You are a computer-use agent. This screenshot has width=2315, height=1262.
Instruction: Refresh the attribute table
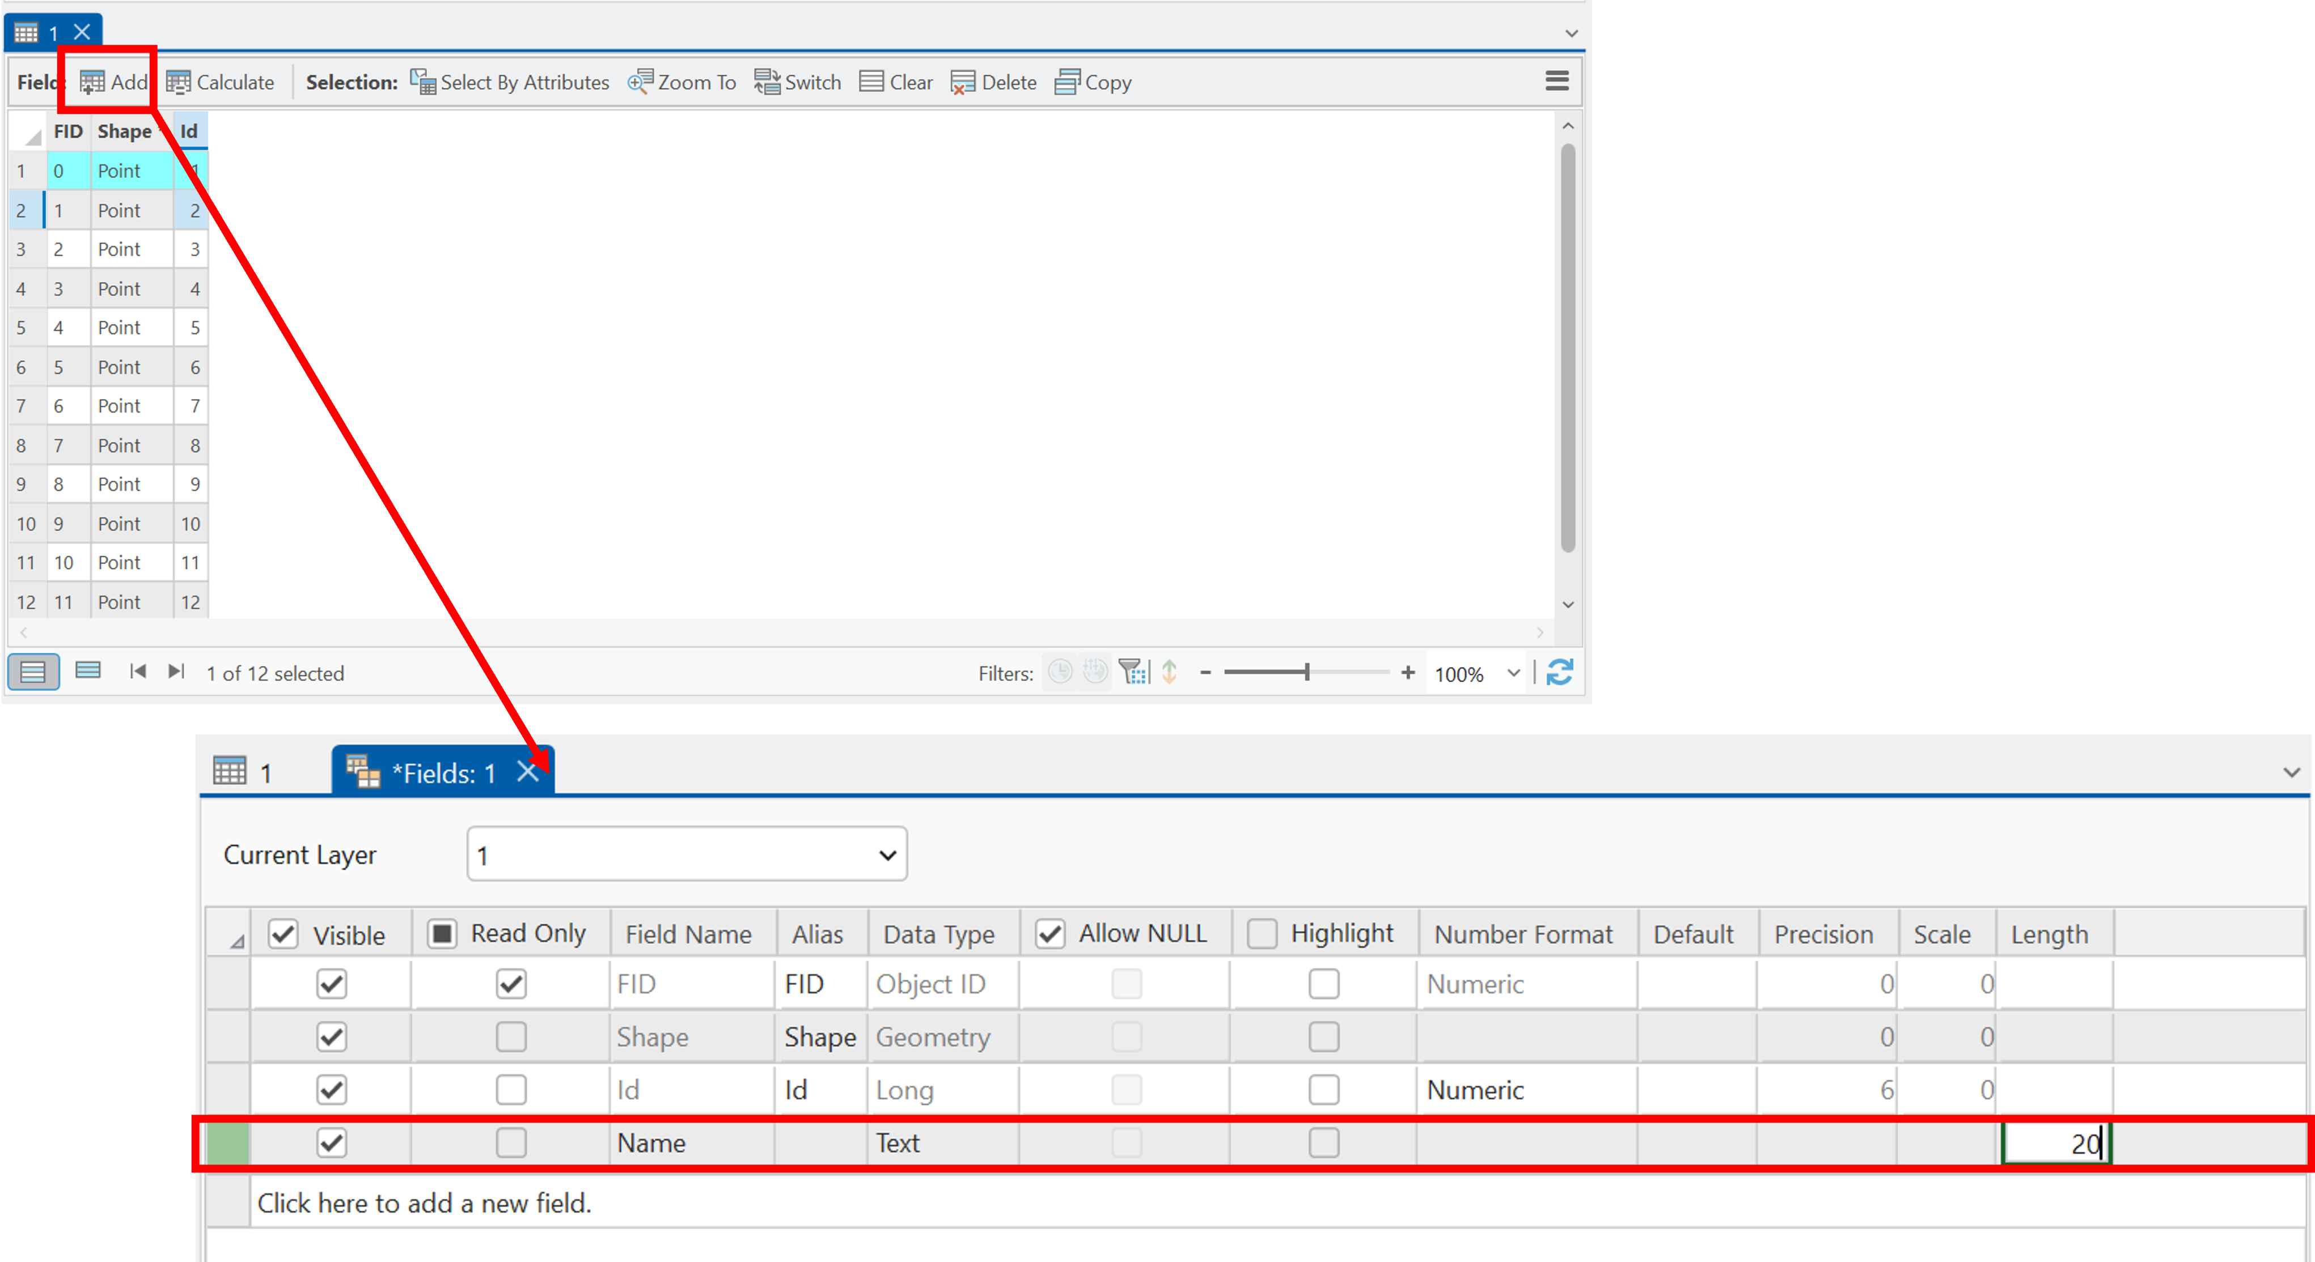[1559, 672]
